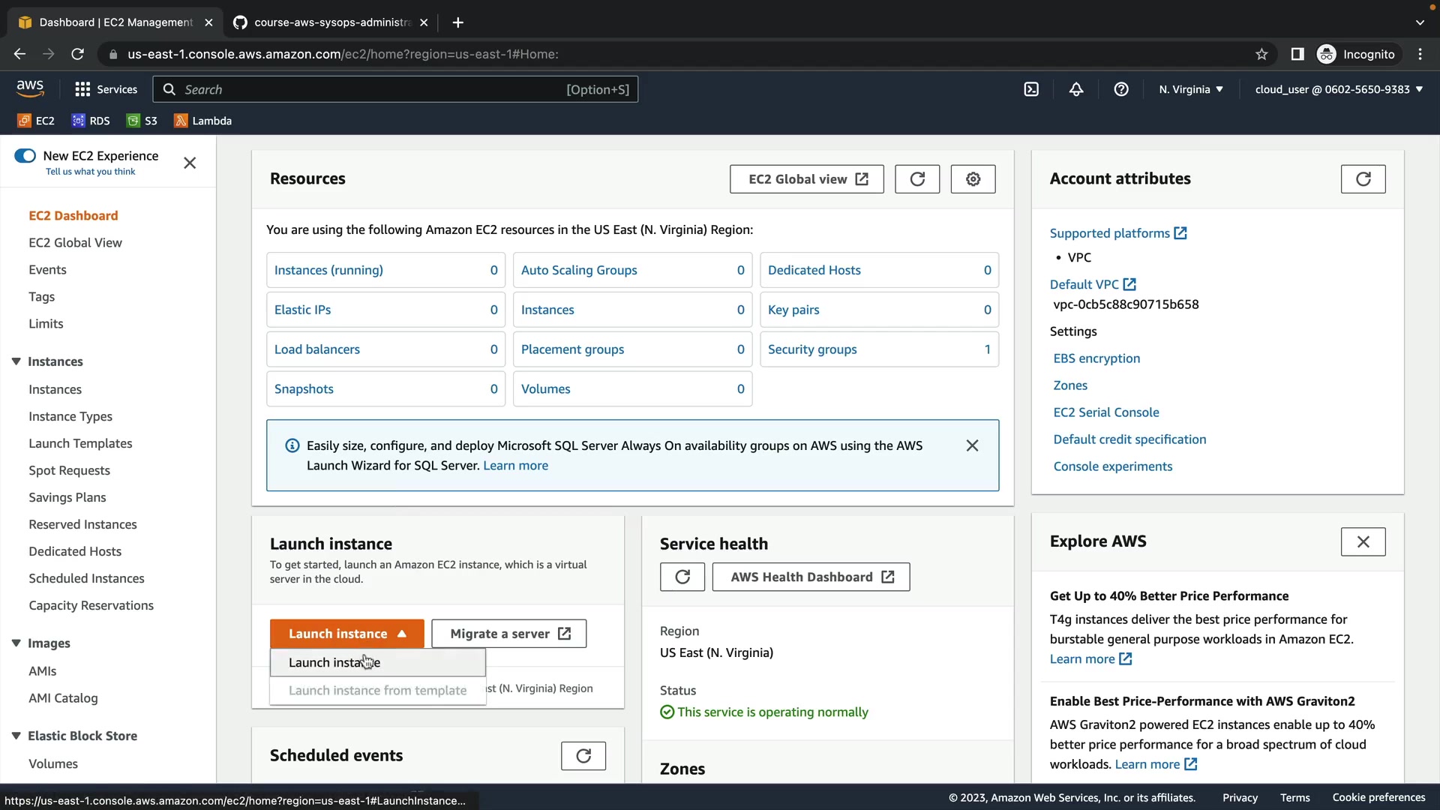Refresh the Scheduled events panel
The width and height of the screenshot is (1440, 810).
583,756
